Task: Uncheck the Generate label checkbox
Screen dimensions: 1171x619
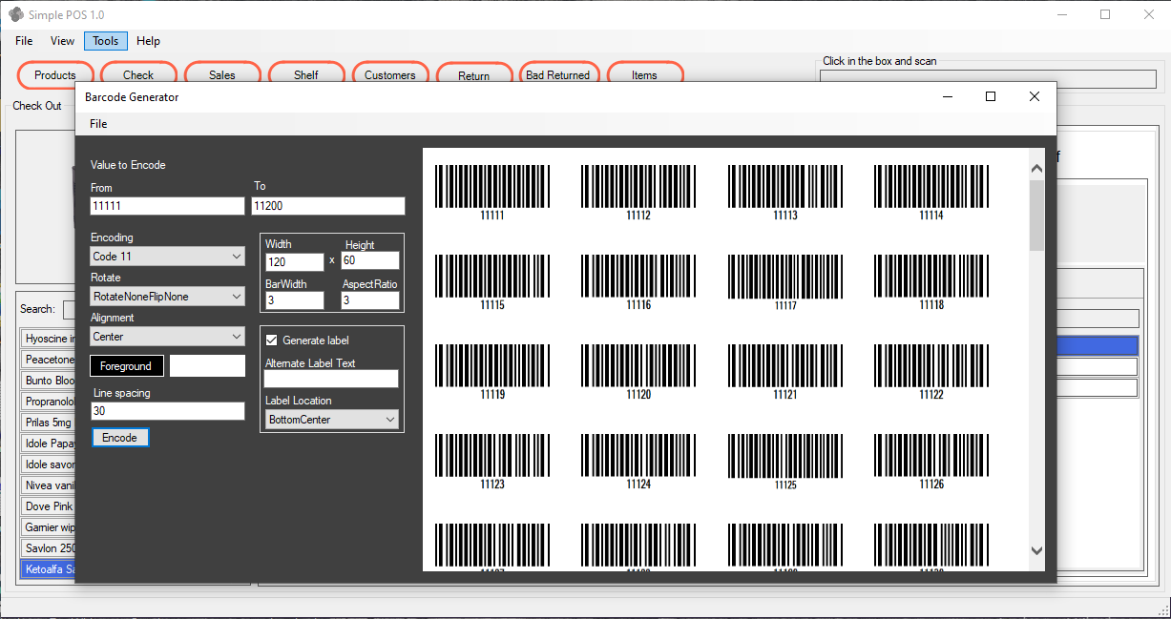Action: pos(272,340)
